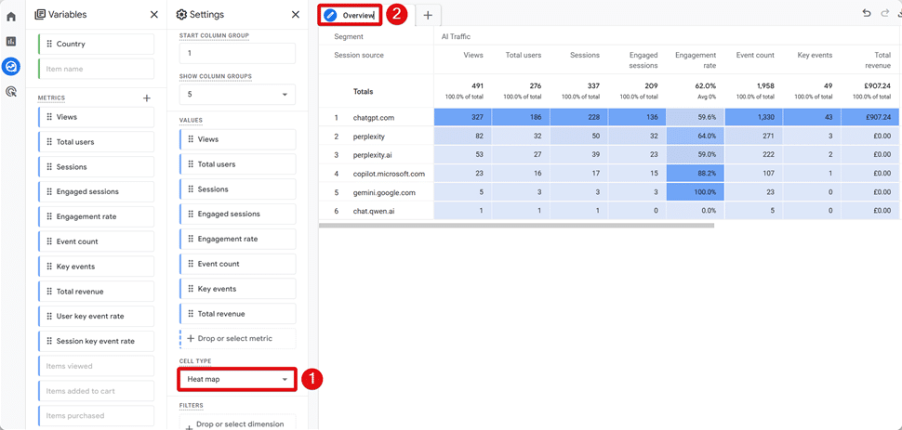The width and height of the screenshot is (902, 430).
Task: Click the Overview tab pencil icon
Action: pyautogui.click(x=330, y=16)
